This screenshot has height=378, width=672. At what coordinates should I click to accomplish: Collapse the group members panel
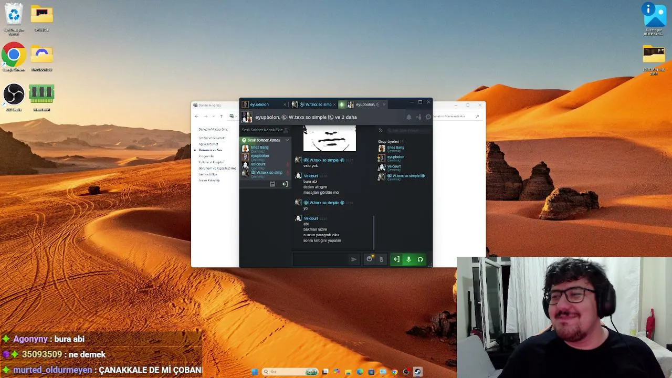(381, 130)
